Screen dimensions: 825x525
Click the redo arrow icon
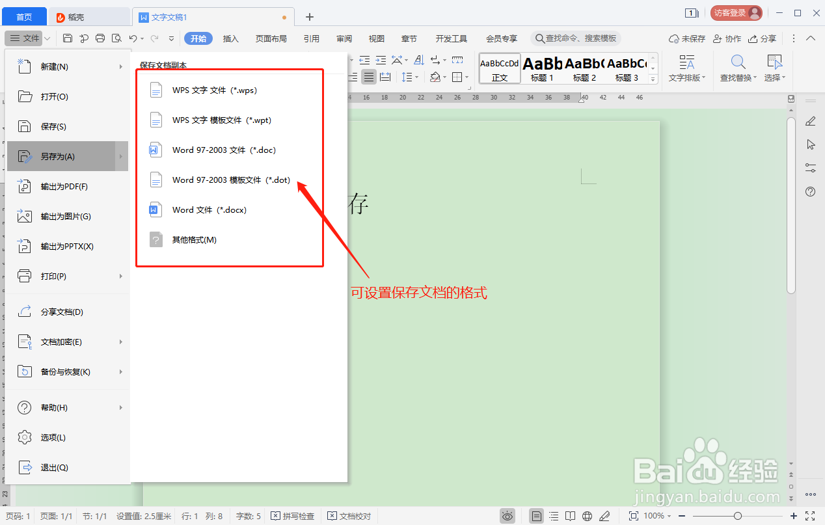click(154, 38)
